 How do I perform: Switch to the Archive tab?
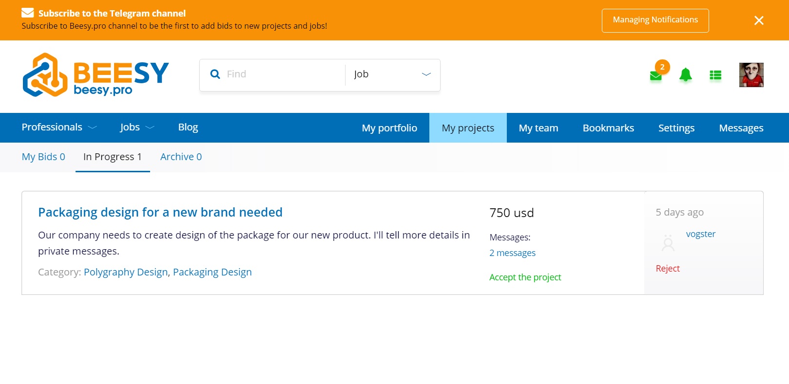coord(181,157)
